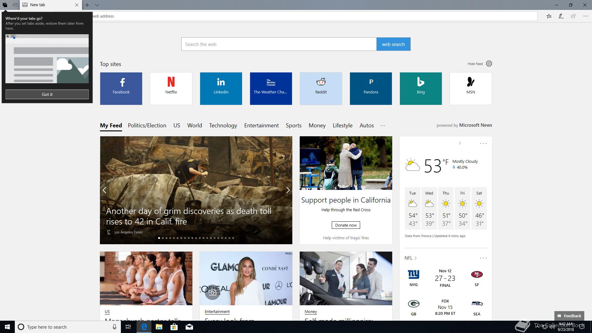The height and width of the screenshot is (333, 592).
Task: Open the Glamour Entertainment story thumbnail
Action: pyautogui.click(x=246, y=278)
